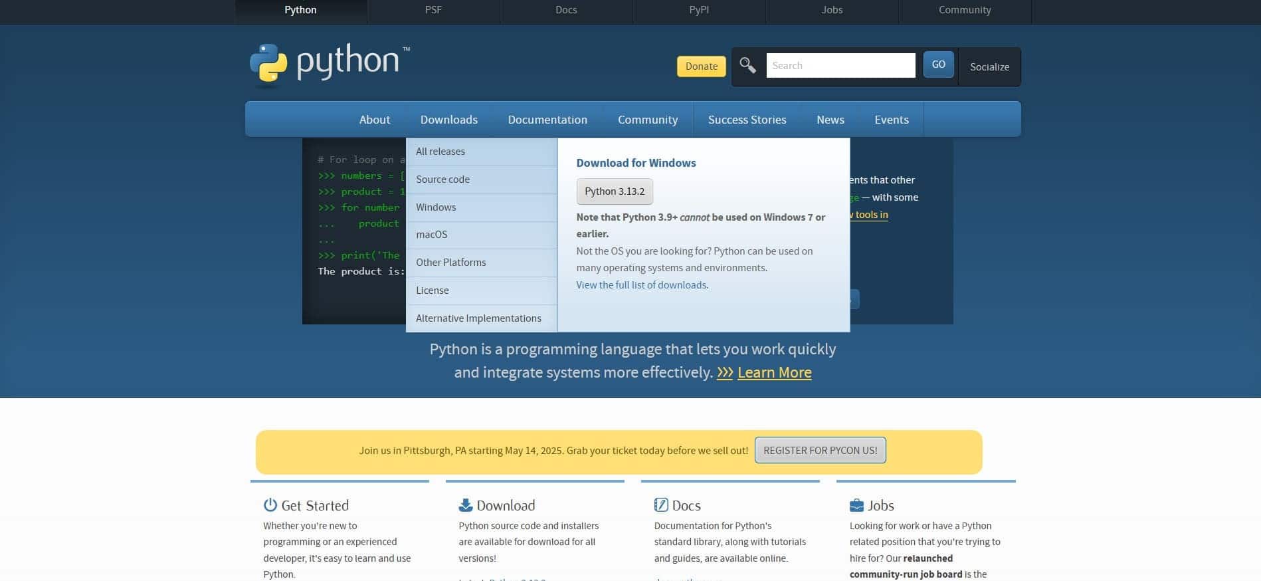Click the 'Download for Windows' heading
This screenshot has height=581, width=1261.
pos(636,163)
